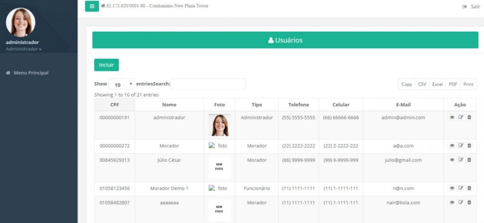Focus the Search input field
Image resolution: width=484 pixels, height=223 pixels.
tap(208, 84)
